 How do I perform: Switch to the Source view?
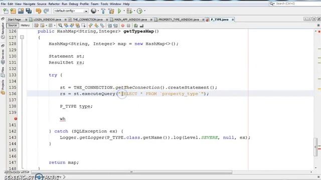pyautogui.click(x=13, y=25)
